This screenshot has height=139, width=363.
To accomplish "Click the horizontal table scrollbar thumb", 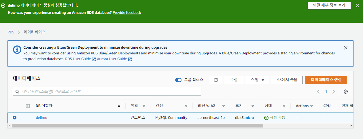I will click(138, 126).
